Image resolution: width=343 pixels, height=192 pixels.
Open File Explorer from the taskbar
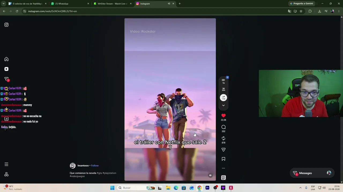coord(168,188)
